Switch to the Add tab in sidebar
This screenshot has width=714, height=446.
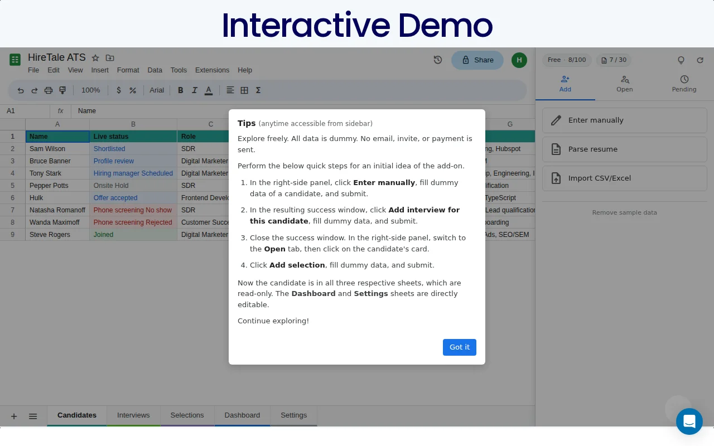pos(565,84)
